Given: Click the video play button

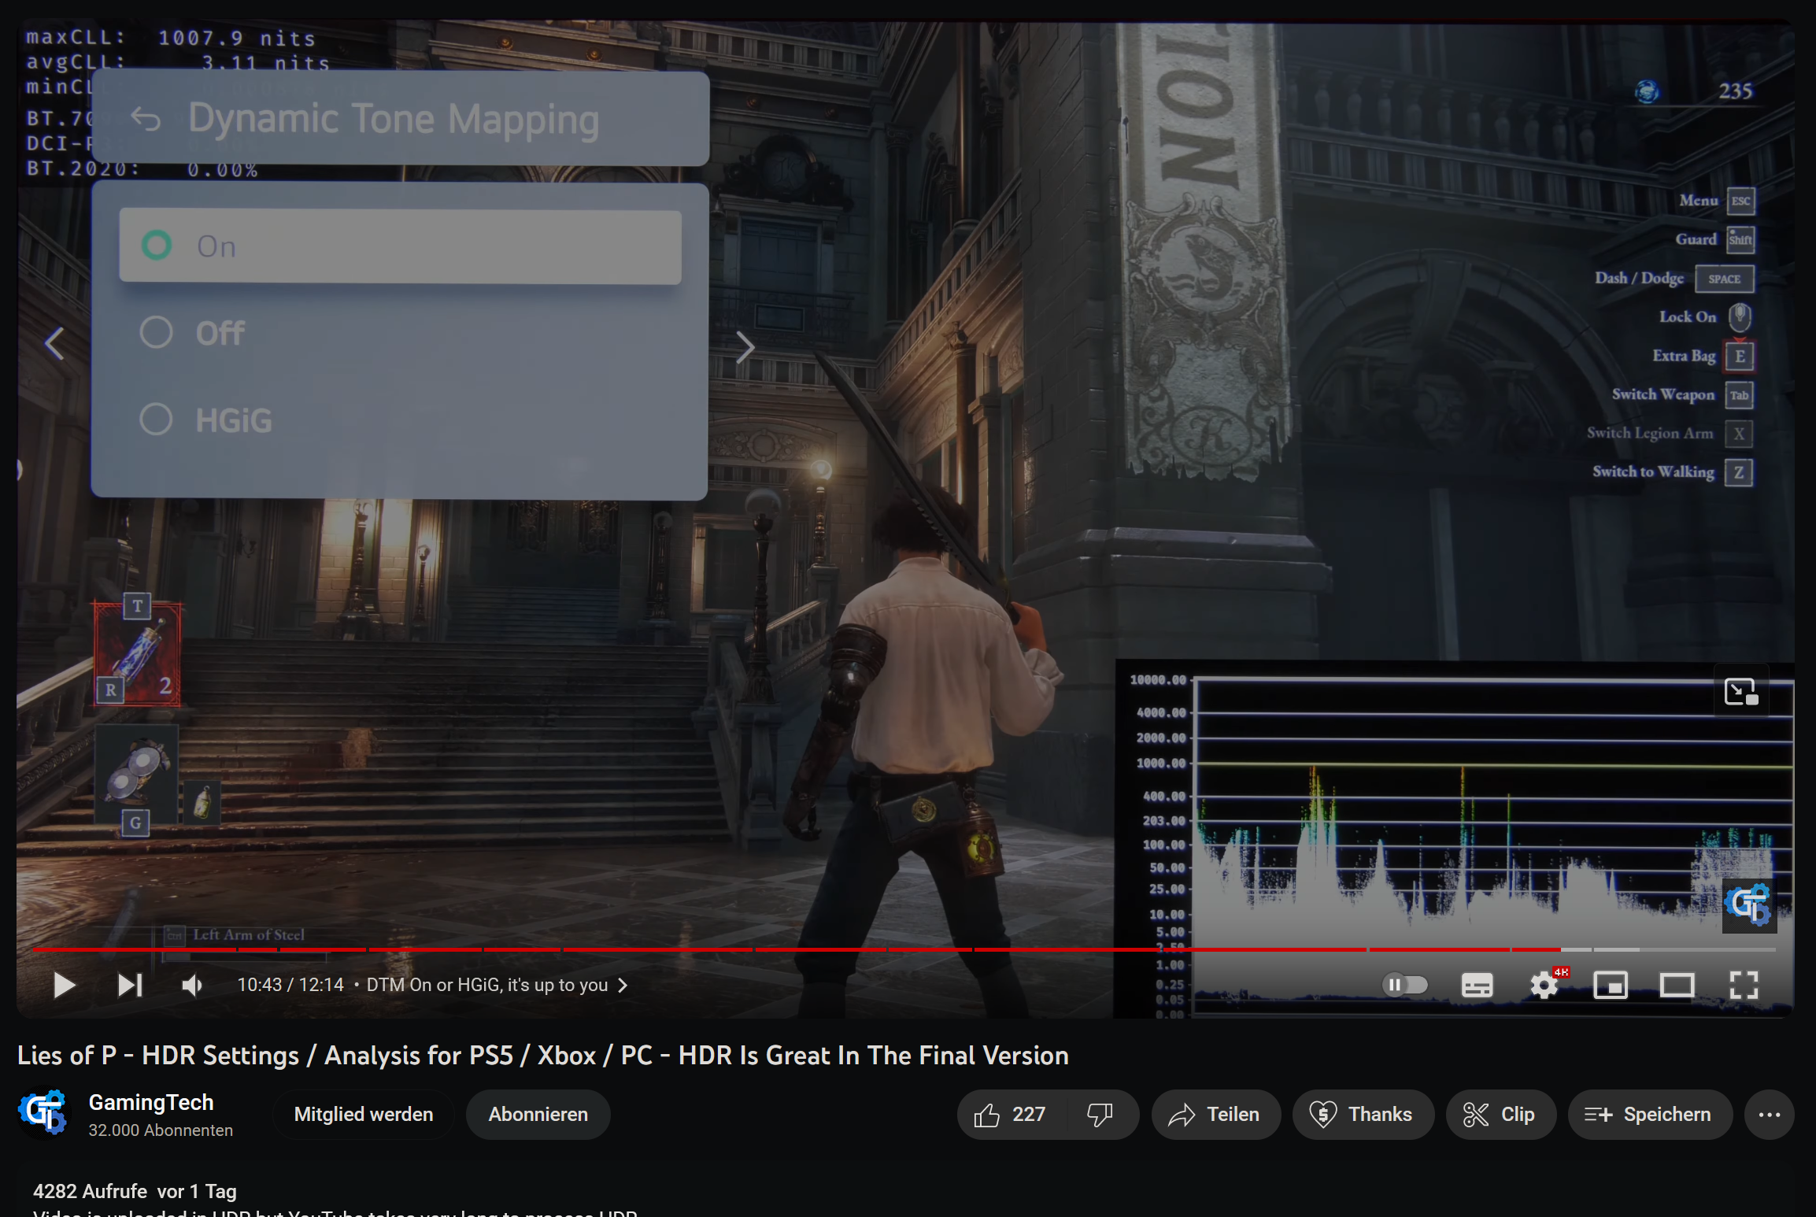Looking at the screenshot, I should (64, 985).
